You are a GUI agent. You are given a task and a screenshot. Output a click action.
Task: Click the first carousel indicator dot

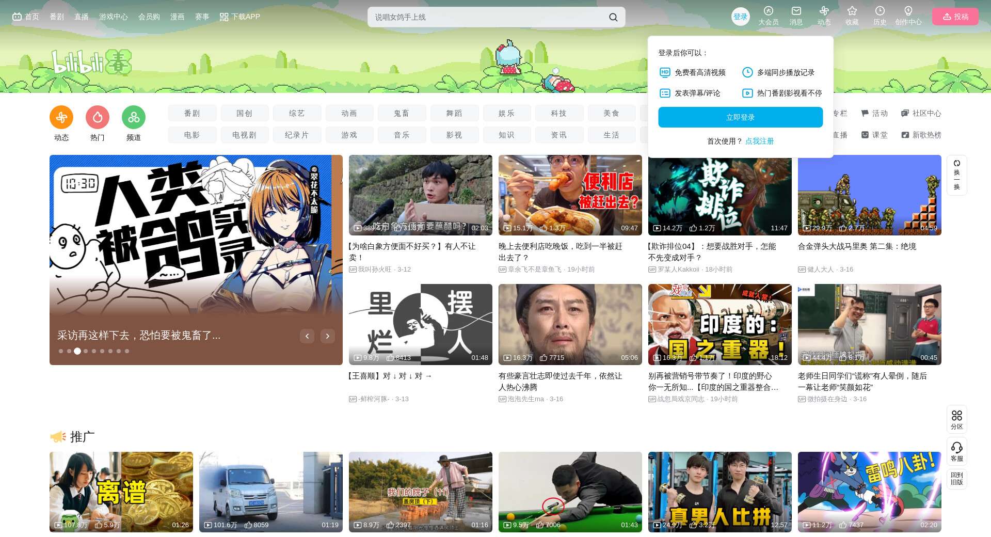[61, 351]
